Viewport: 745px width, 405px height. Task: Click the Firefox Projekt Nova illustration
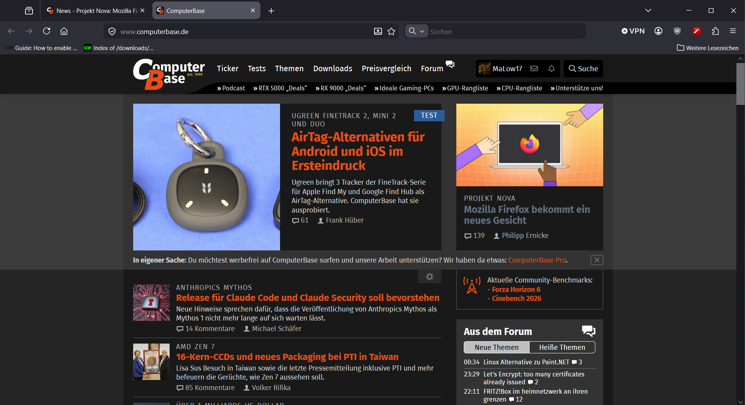pyautogui.click(x=530, y=145)
